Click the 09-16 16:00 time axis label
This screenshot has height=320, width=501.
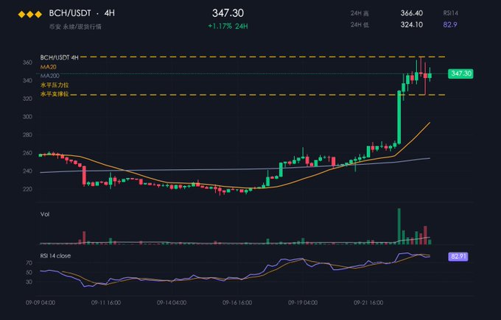coord(237,302)
